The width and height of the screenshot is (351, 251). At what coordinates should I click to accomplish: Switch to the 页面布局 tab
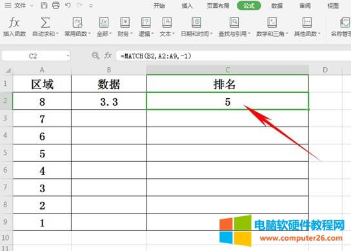[x=218, y=6]
